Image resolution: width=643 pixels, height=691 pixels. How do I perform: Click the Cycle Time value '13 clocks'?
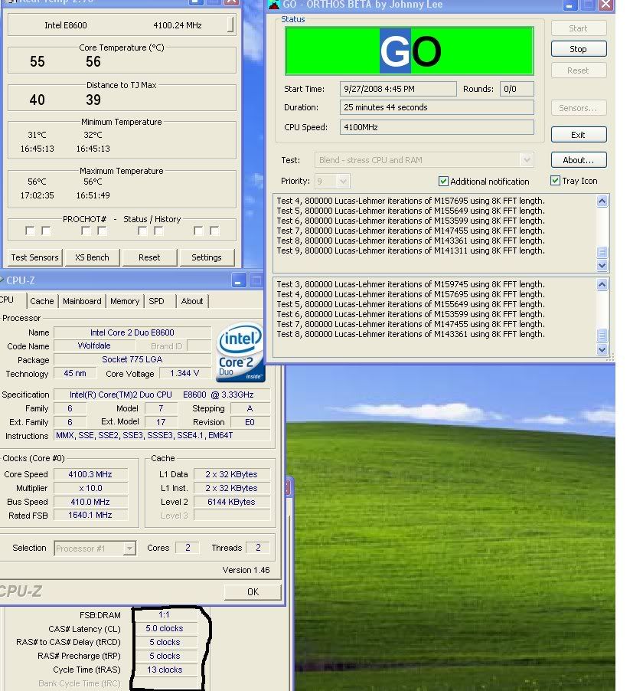click(165, 670)
